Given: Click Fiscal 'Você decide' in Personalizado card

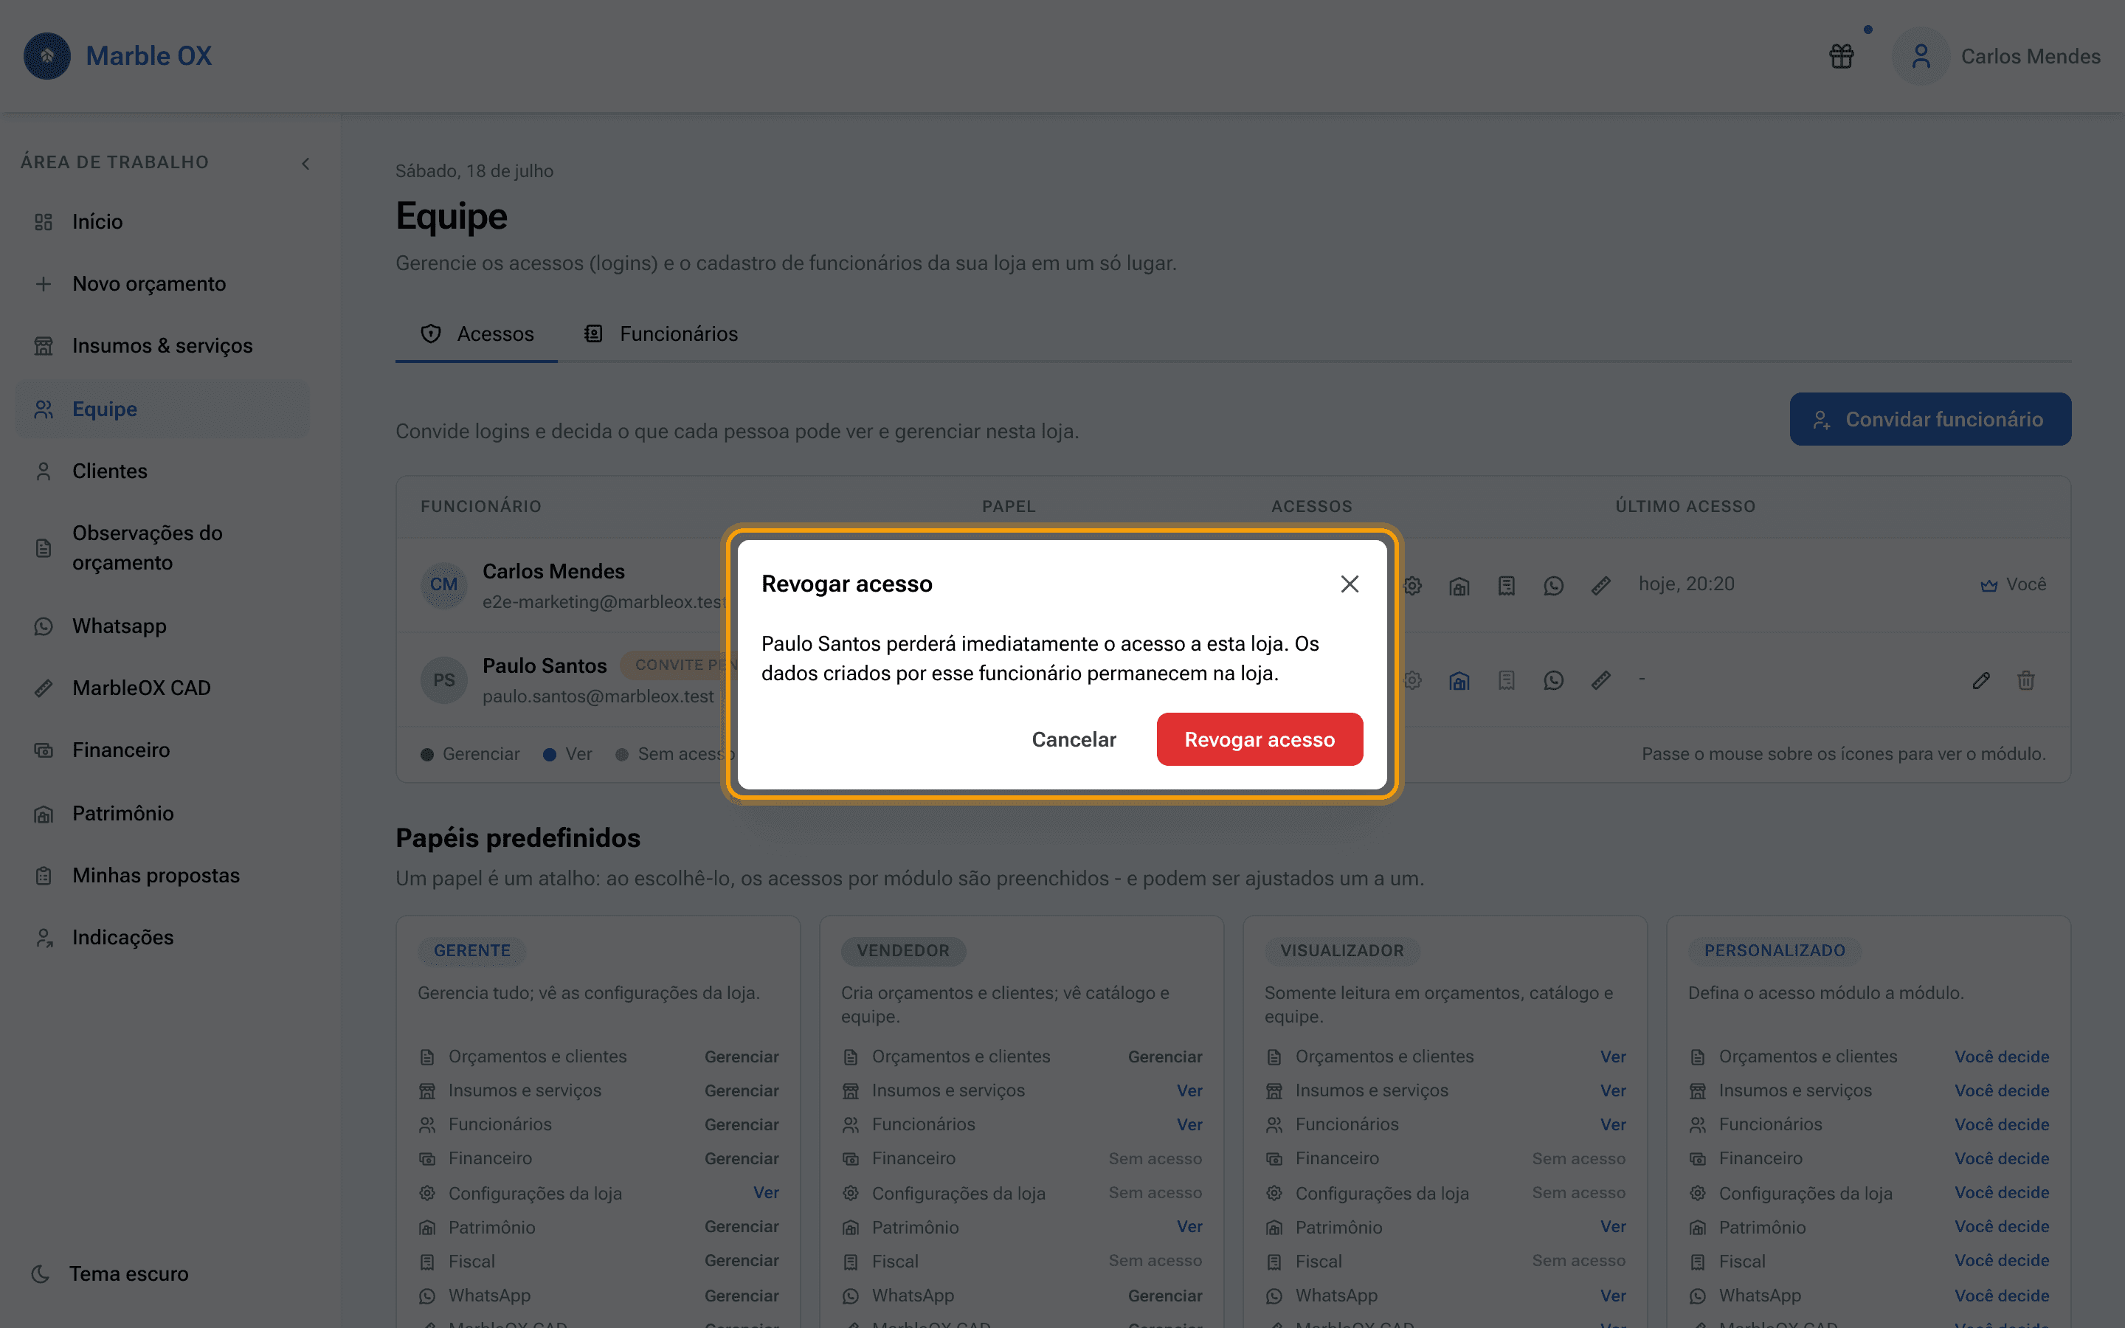Looking at the screenshot, I should 2001,1262.
